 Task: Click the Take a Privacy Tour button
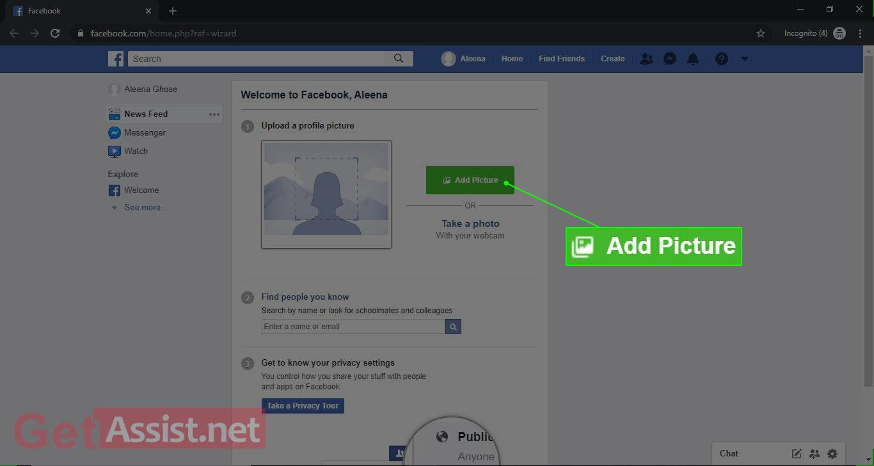(x=303, y=406)
